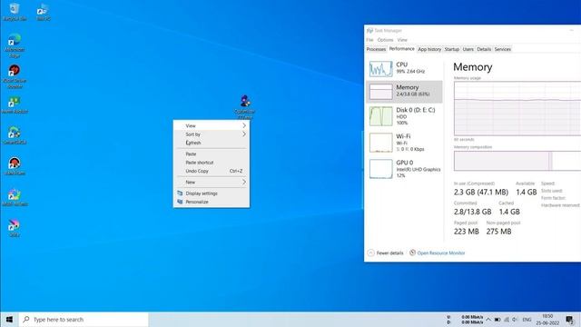
Task: Launch Microsoft Edge from the desktop
Action: pyautogui.click(x=15, y=45)
